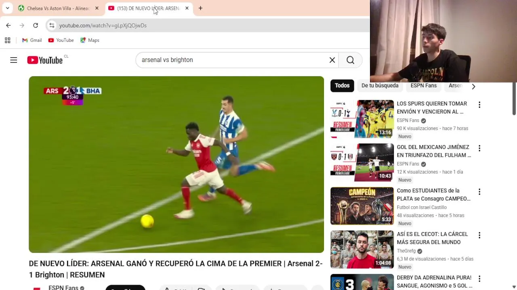This screenshot has height=290, width=517.
Task: Open the Maps bookmark
Action: point(90,40)
